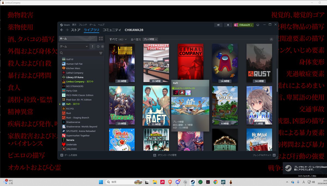This screenshot has width=327, height=186.
Task: Open the Steam menu
Action: 65,25
